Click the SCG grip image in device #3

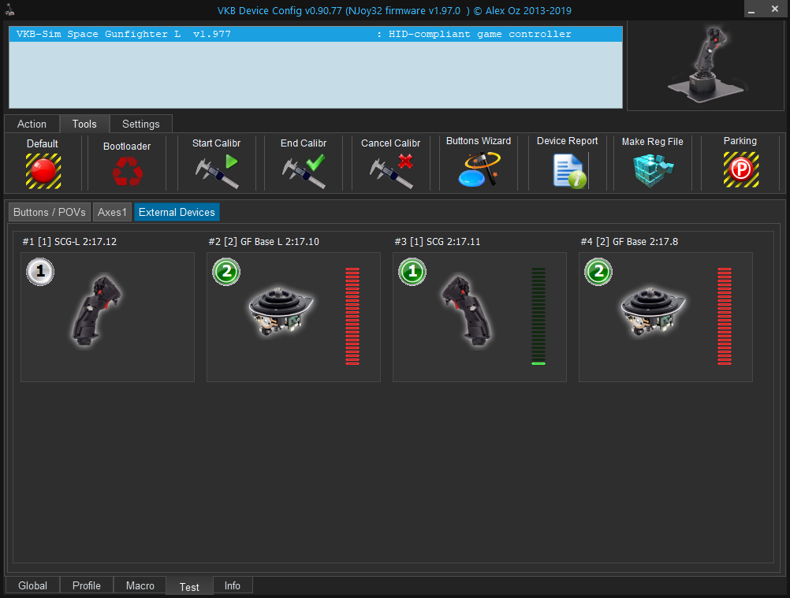(x=466, y=310)
